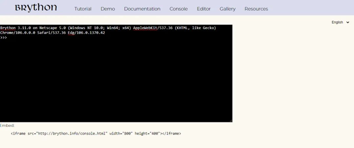The image size is (354, 148).
Task: Click the 'Brython 3.11.0 on Netscape' line
Action: tap(108, 28)
